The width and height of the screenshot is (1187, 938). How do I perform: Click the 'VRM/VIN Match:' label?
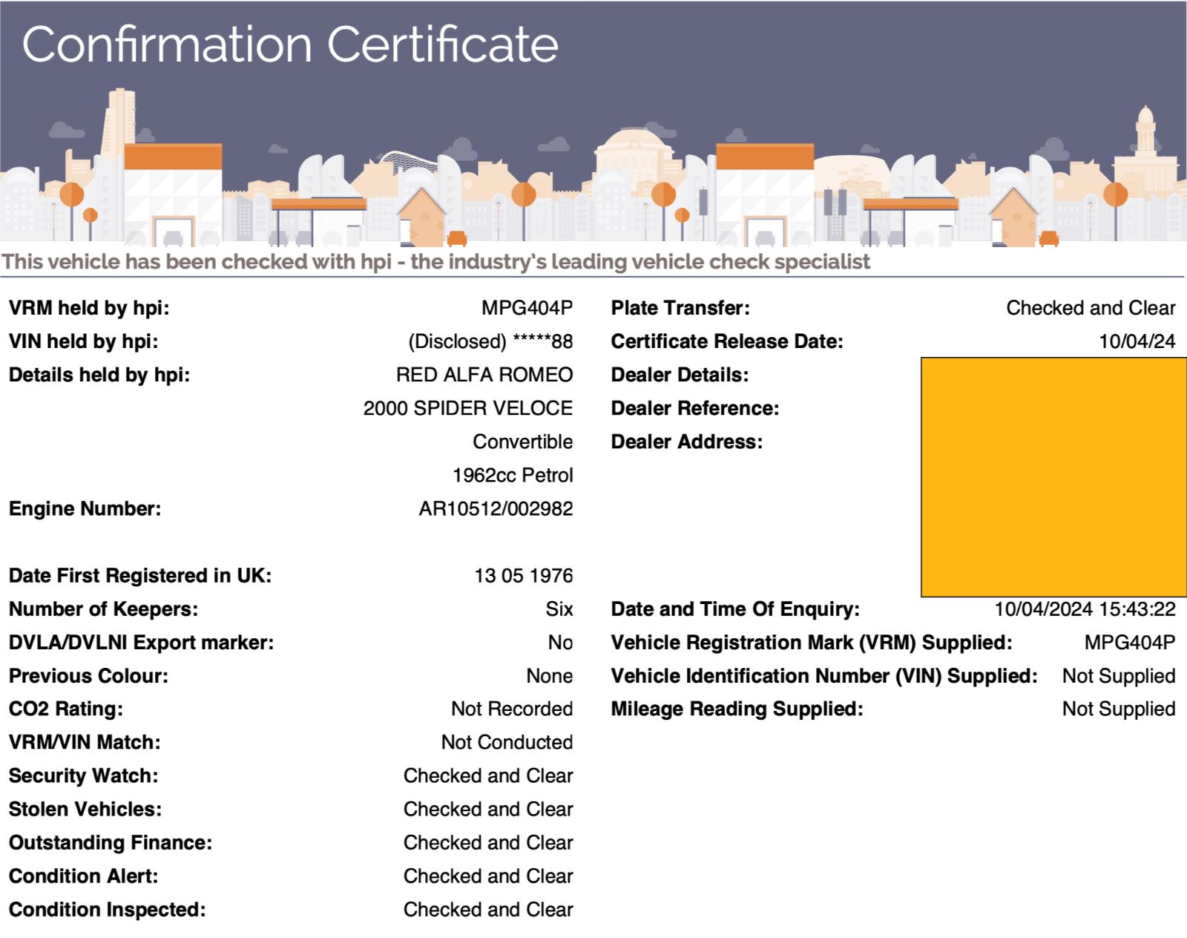click(x=85, y=743)
